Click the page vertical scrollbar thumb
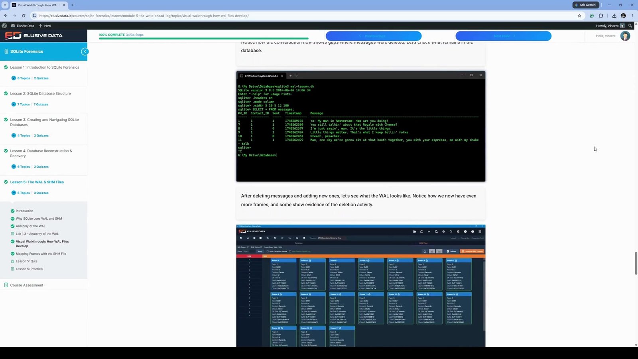Image resolution: width=638 pixels, height=359 pixels. (636, 263)
